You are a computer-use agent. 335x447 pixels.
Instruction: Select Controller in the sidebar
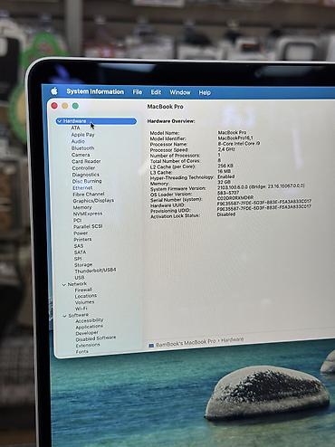pyautogui.click(x=83, y=168)
